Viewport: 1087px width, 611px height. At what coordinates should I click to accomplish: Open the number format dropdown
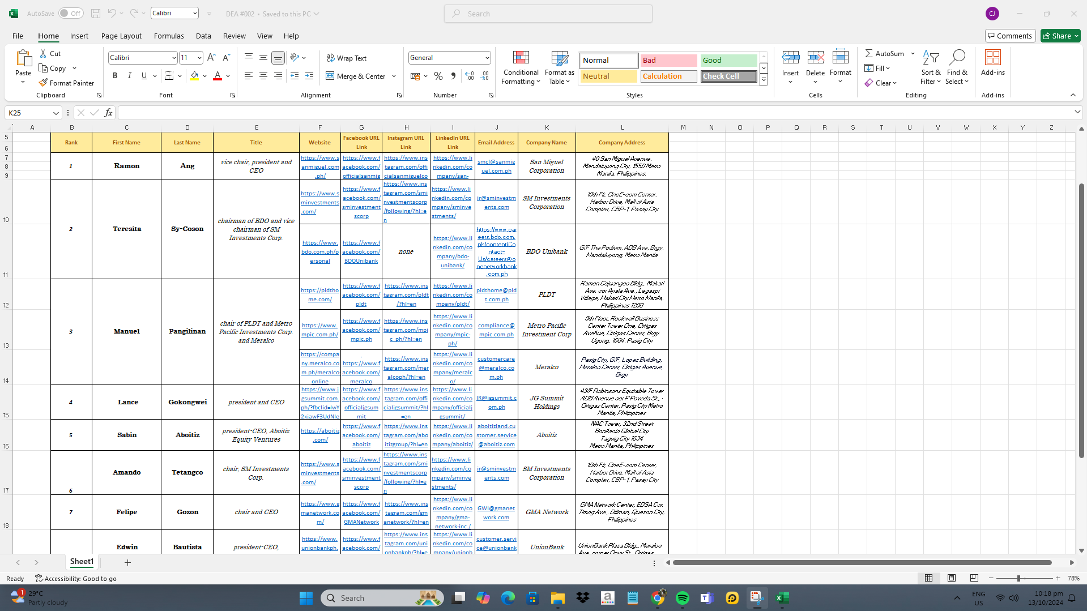coord(487,58)
